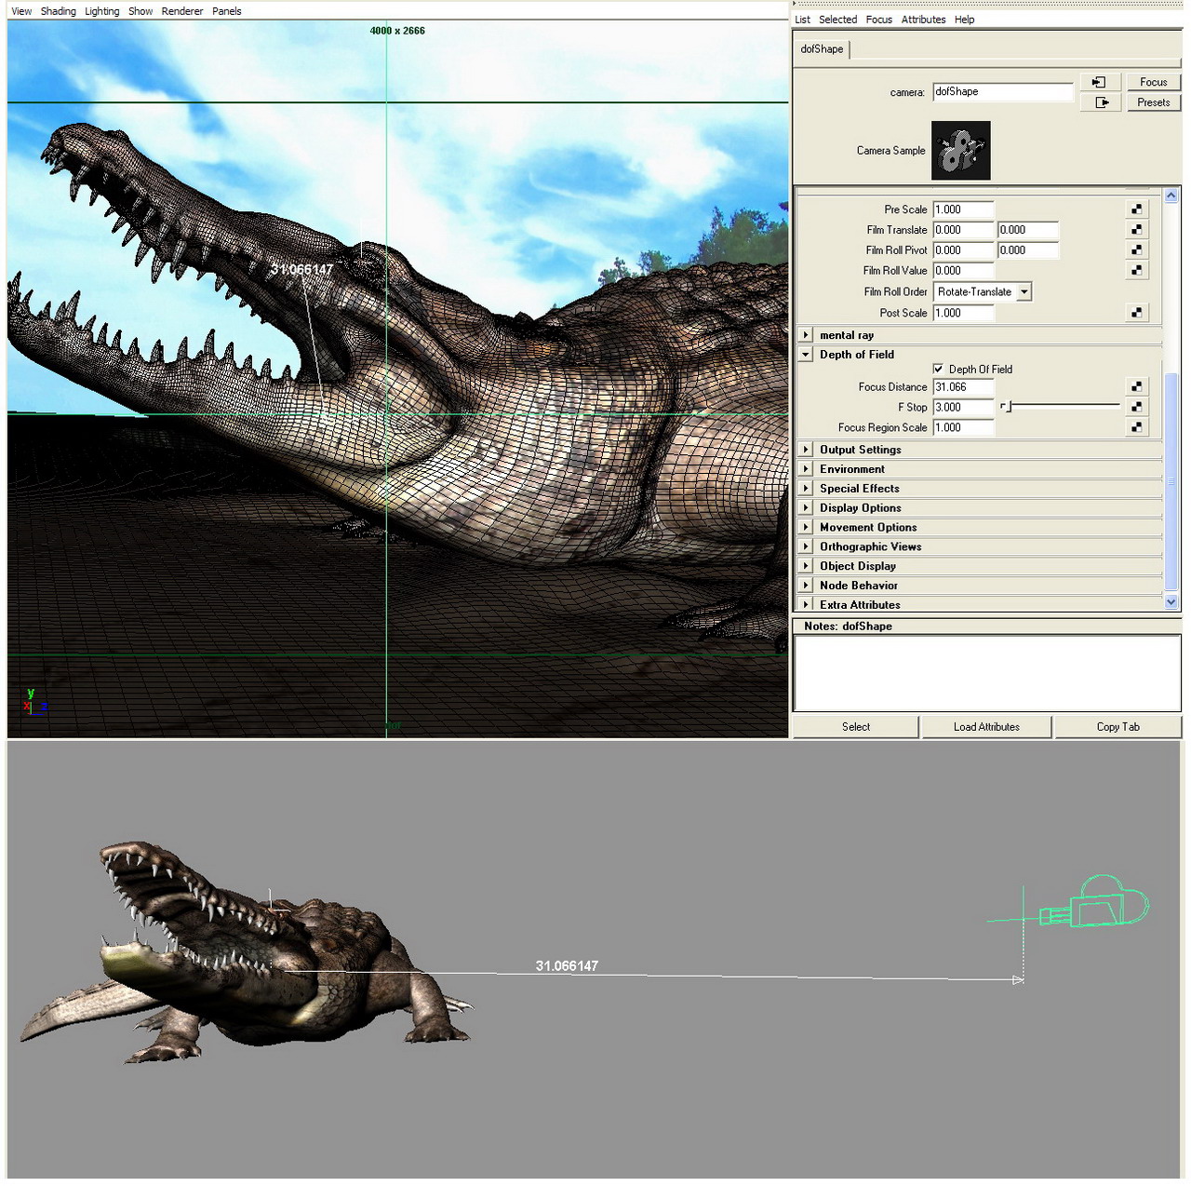Click map button beside Film Roll Value
1191x1186 pixels.
click(1136, 271)
